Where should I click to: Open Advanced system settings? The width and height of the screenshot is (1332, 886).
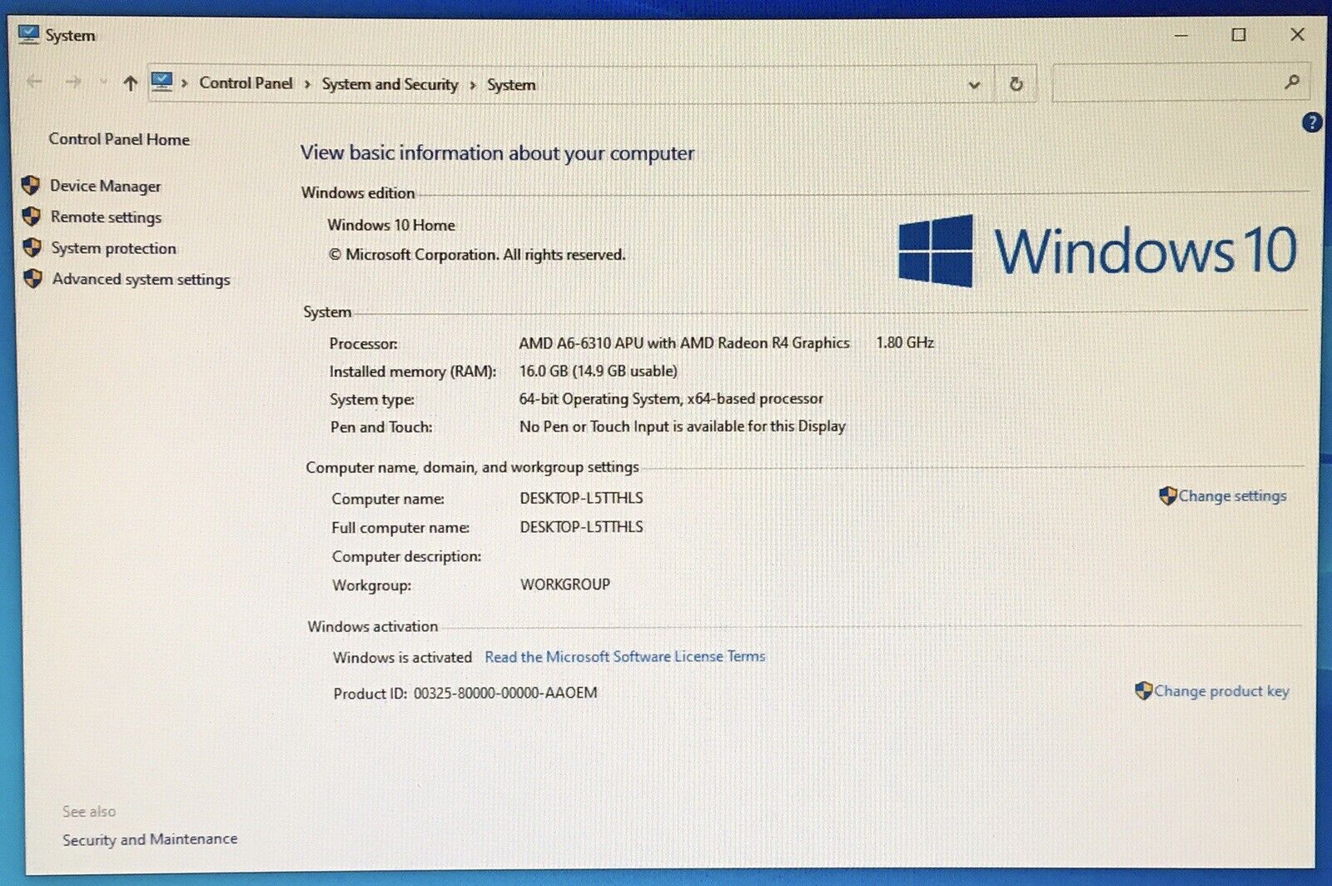pos(141,279)
